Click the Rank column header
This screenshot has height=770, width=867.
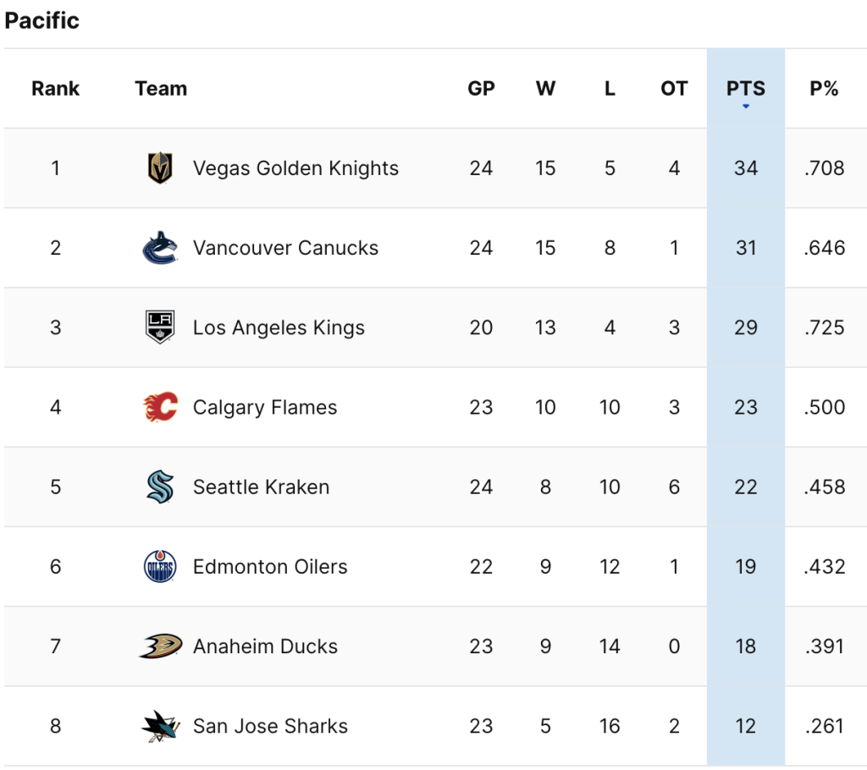point(55,88)
